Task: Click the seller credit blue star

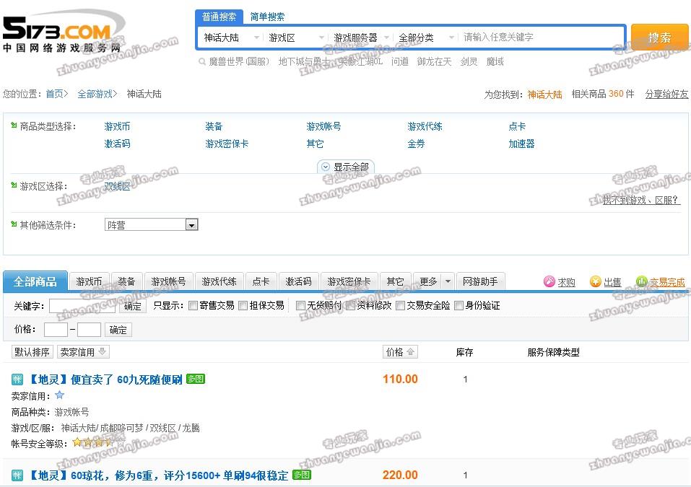Action: tap(59, 395)
